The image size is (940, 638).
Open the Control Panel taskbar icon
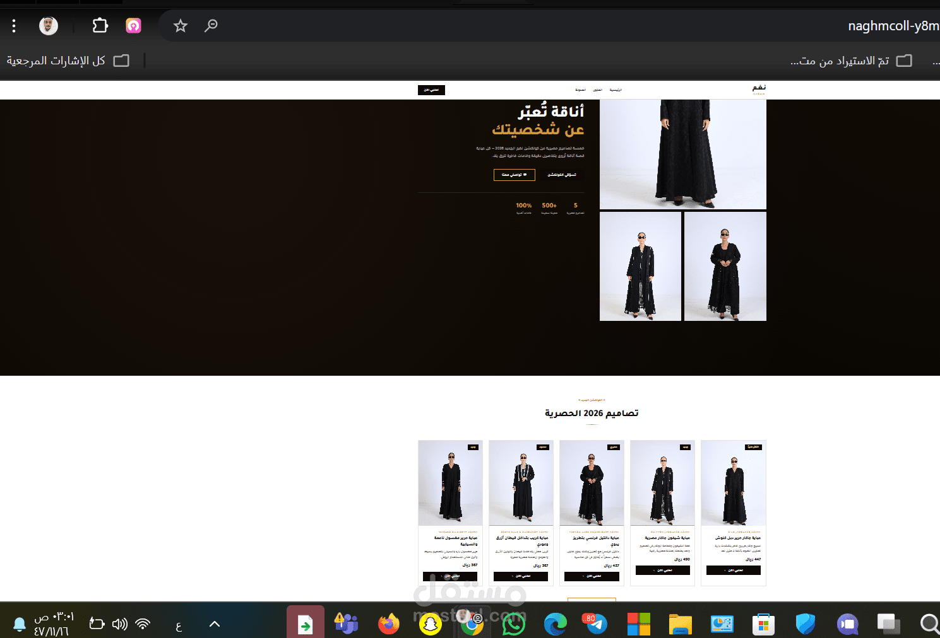click(x=722, y=624)
